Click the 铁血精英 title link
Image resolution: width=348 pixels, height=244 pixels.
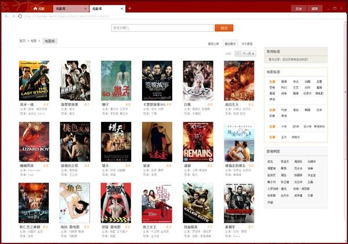pos(191,227)
